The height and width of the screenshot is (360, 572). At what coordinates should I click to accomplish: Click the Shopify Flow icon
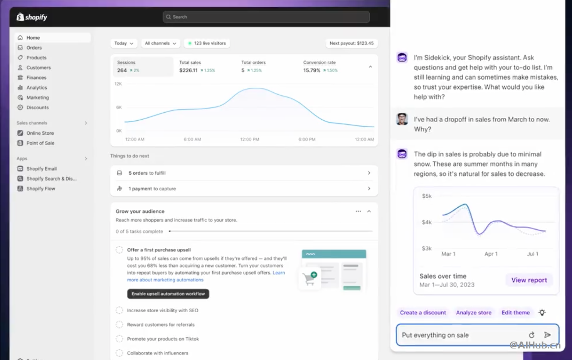(20, 188)
